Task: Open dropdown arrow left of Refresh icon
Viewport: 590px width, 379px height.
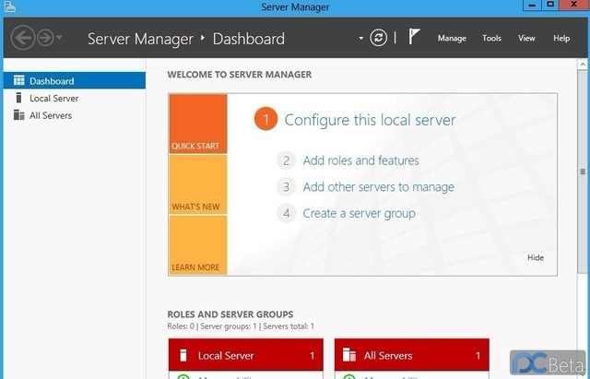Action: (360, 38)
